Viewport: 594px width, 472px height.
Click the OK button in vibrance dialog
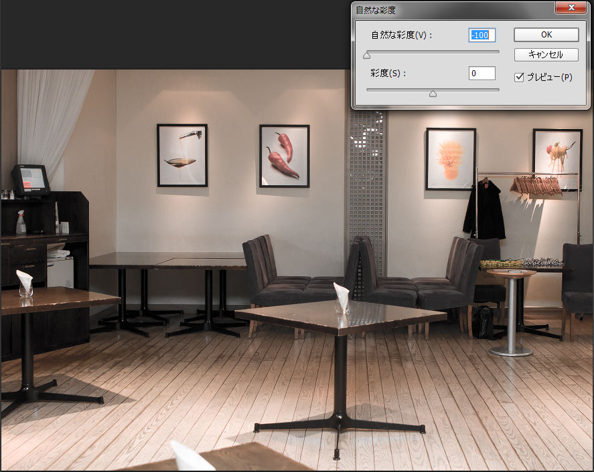click(x=546, y=35)
